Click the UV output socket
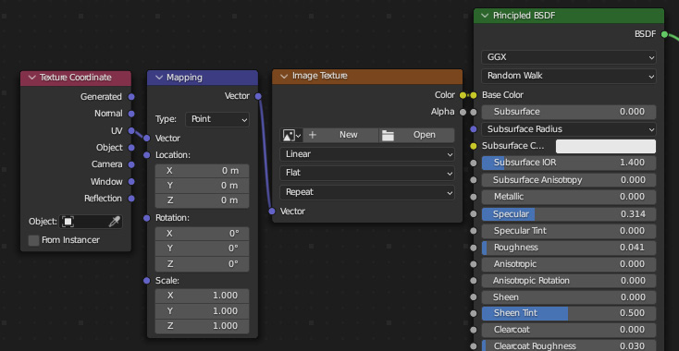 point(131,130)
